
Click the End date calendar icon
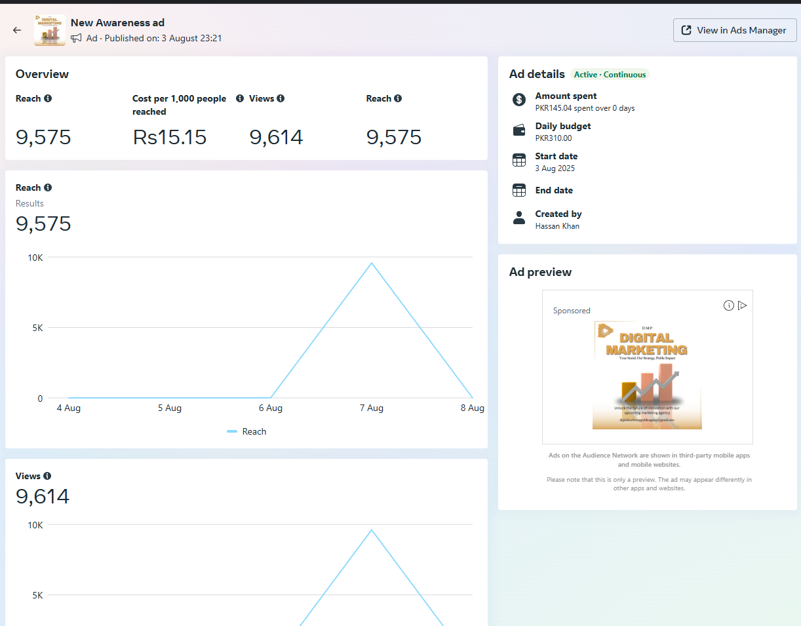click(519, 190)
